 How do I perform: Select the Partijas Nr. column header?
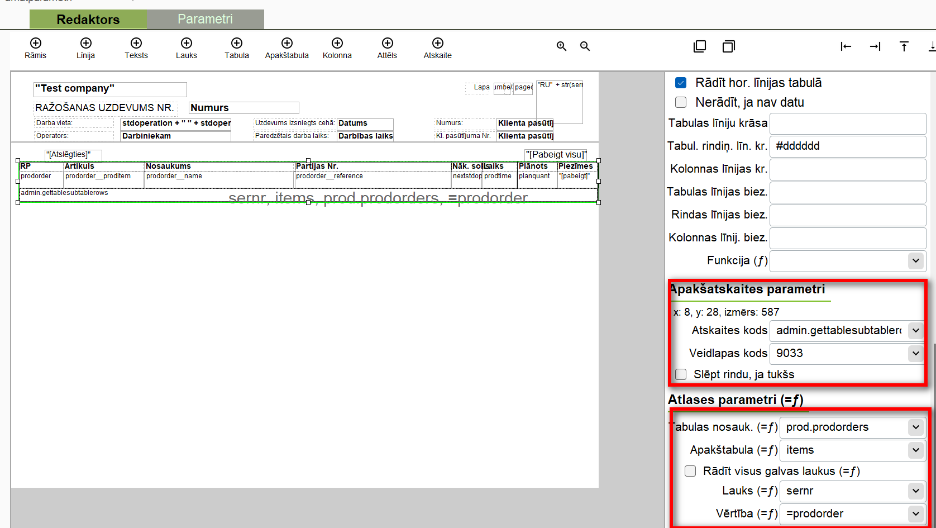(x=373, y=167)
